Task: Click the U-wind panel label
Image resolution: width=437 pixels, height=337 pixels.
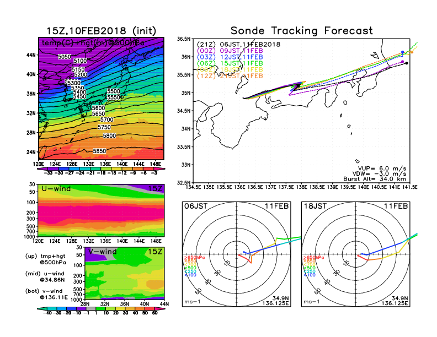Action: (x=56, y=189)
